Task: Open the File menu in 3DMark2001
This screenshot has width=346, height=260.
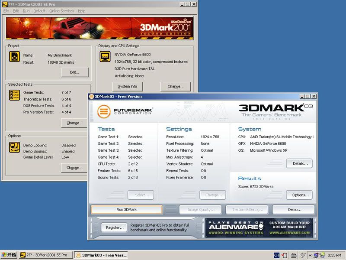Action: pyautogui.click(x=6, y=11)
